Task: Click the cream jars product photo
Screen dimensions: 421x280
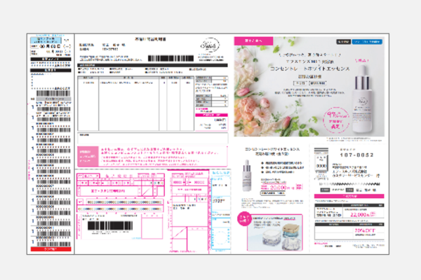Action: pos(275,232)
